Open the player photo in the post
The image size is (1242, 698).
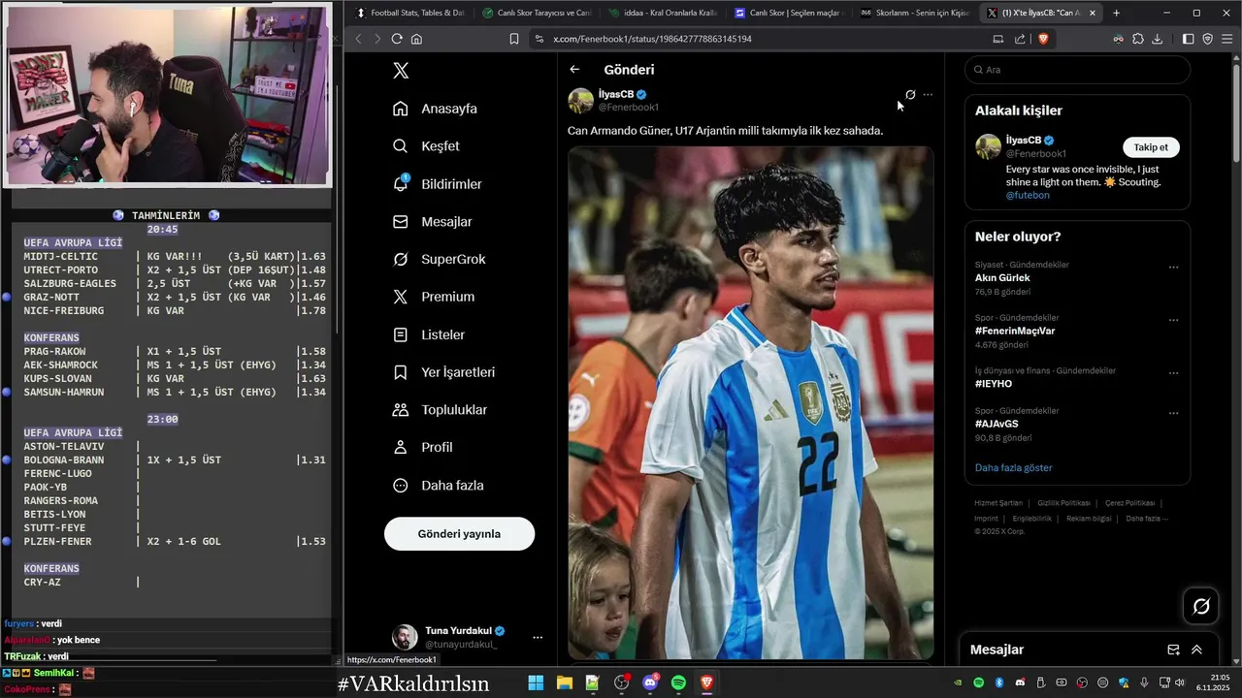(751, 402)
